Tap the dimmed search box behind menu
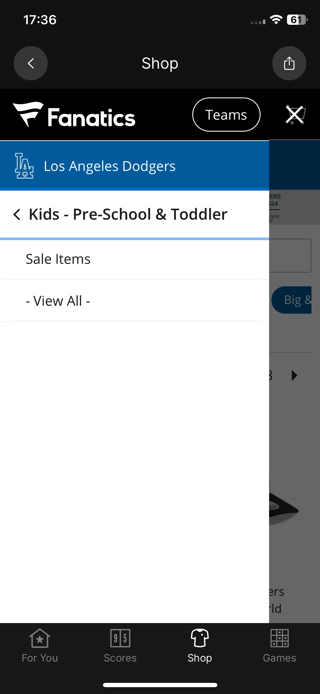This screenshot has width=320, height=694. point(290,256)
